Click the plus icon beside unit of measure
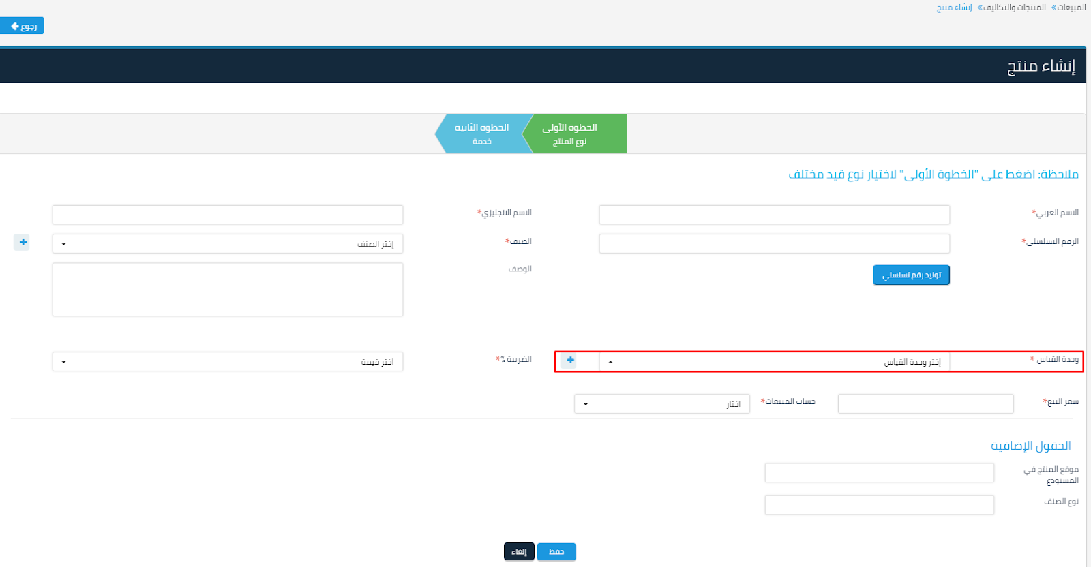 [x=570, y=361]
